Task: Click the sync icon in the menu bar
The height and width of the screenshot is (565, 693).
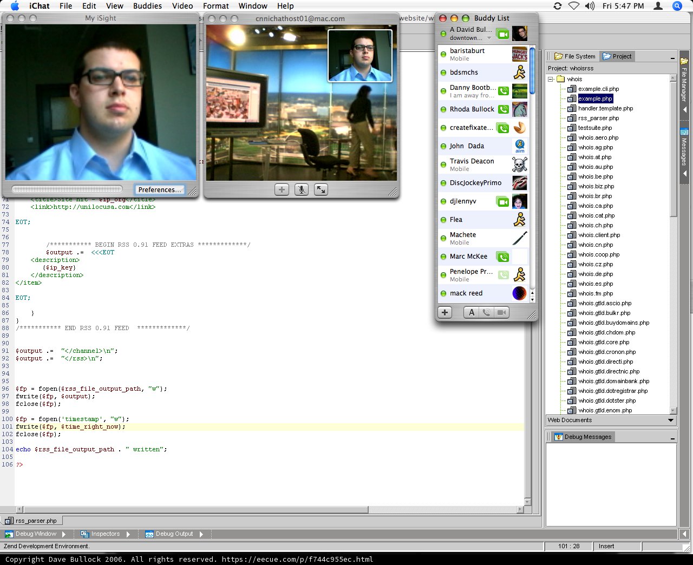Action: pos(558,6)
